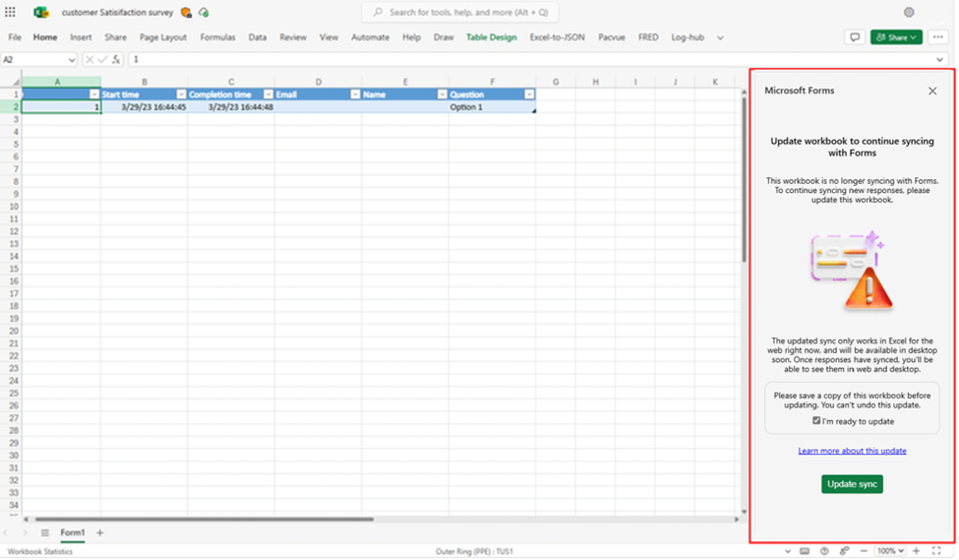
Task: Close the Microsoft Forms pane
Action: pyautogui.click(x=932, y=92)
